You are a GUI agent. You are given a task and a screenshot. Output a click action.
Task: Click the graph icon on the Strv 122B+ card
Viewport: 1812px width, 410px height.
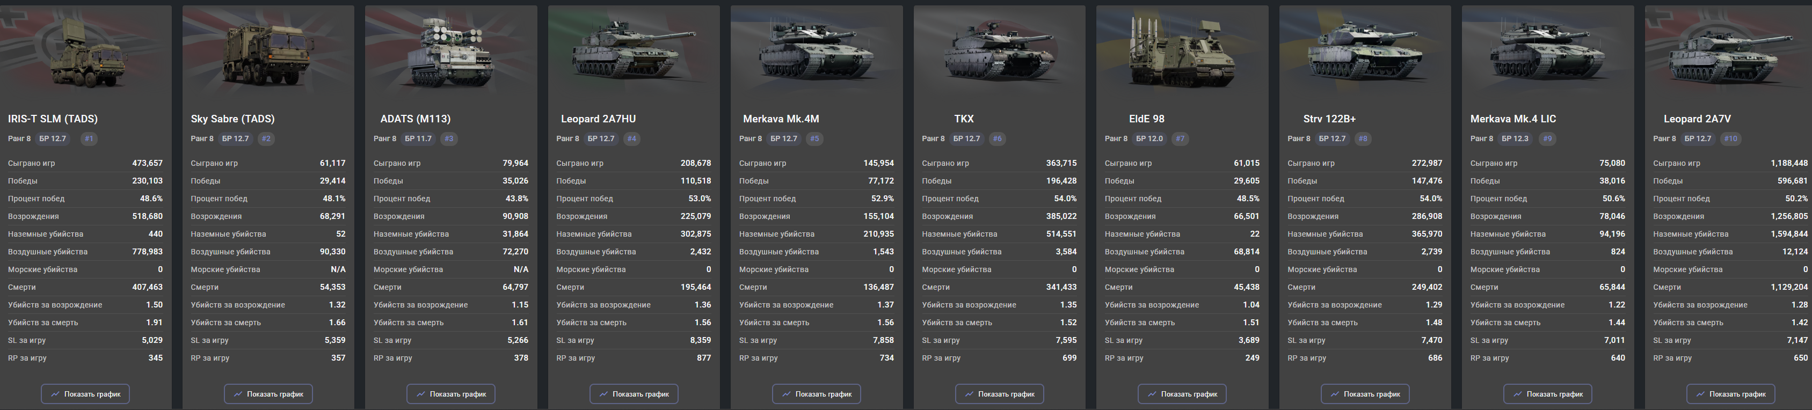[x=1335, y=394]
